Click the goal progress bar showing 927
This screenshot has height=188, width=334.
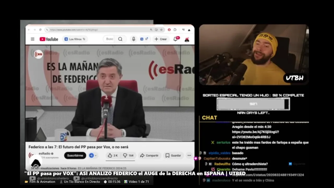pyautogui.click(x=253, y=104)
